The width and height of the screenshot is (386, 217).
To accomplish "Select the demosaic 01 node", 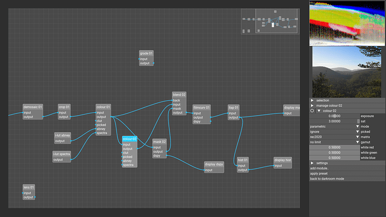I will tap(33, 107).
